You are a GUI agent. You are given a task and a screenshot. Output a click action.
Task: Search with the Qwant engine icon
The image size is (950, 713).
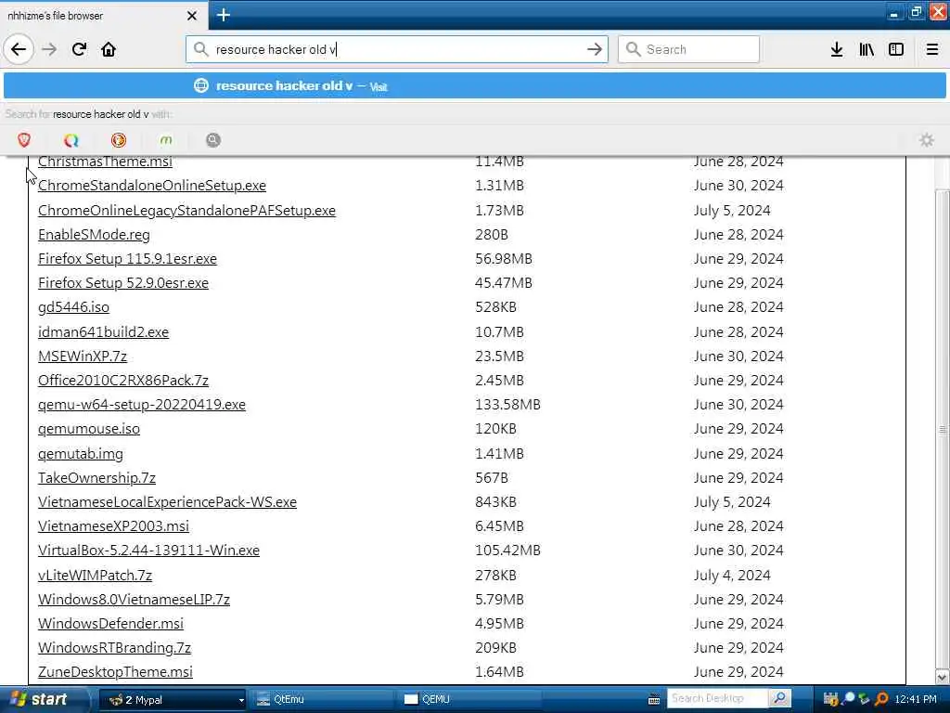(x=71, y=140)
